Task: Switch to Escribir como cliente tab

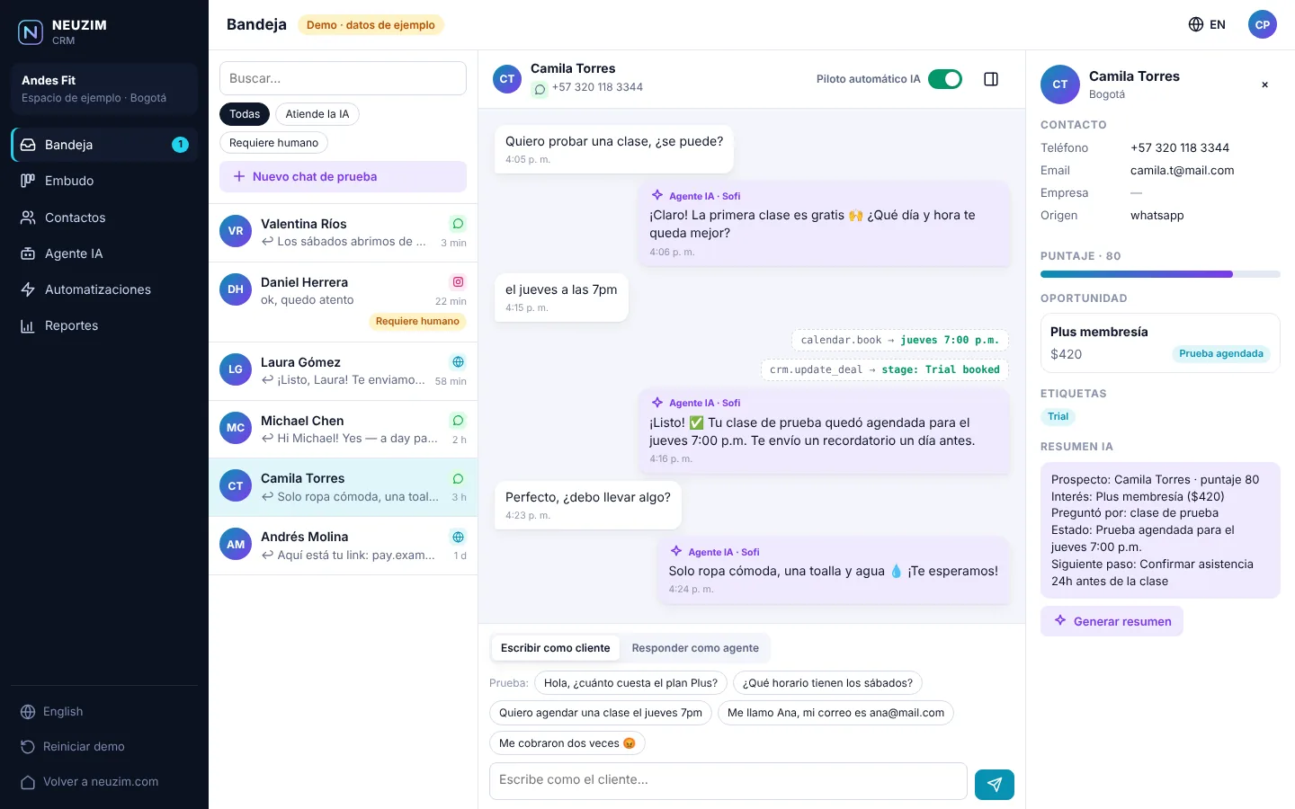Action: (556, 648)
